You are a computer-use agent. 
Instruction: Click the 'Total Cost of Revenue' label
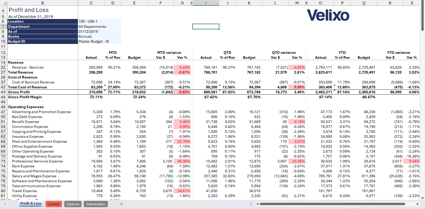[x=27, y=87]
